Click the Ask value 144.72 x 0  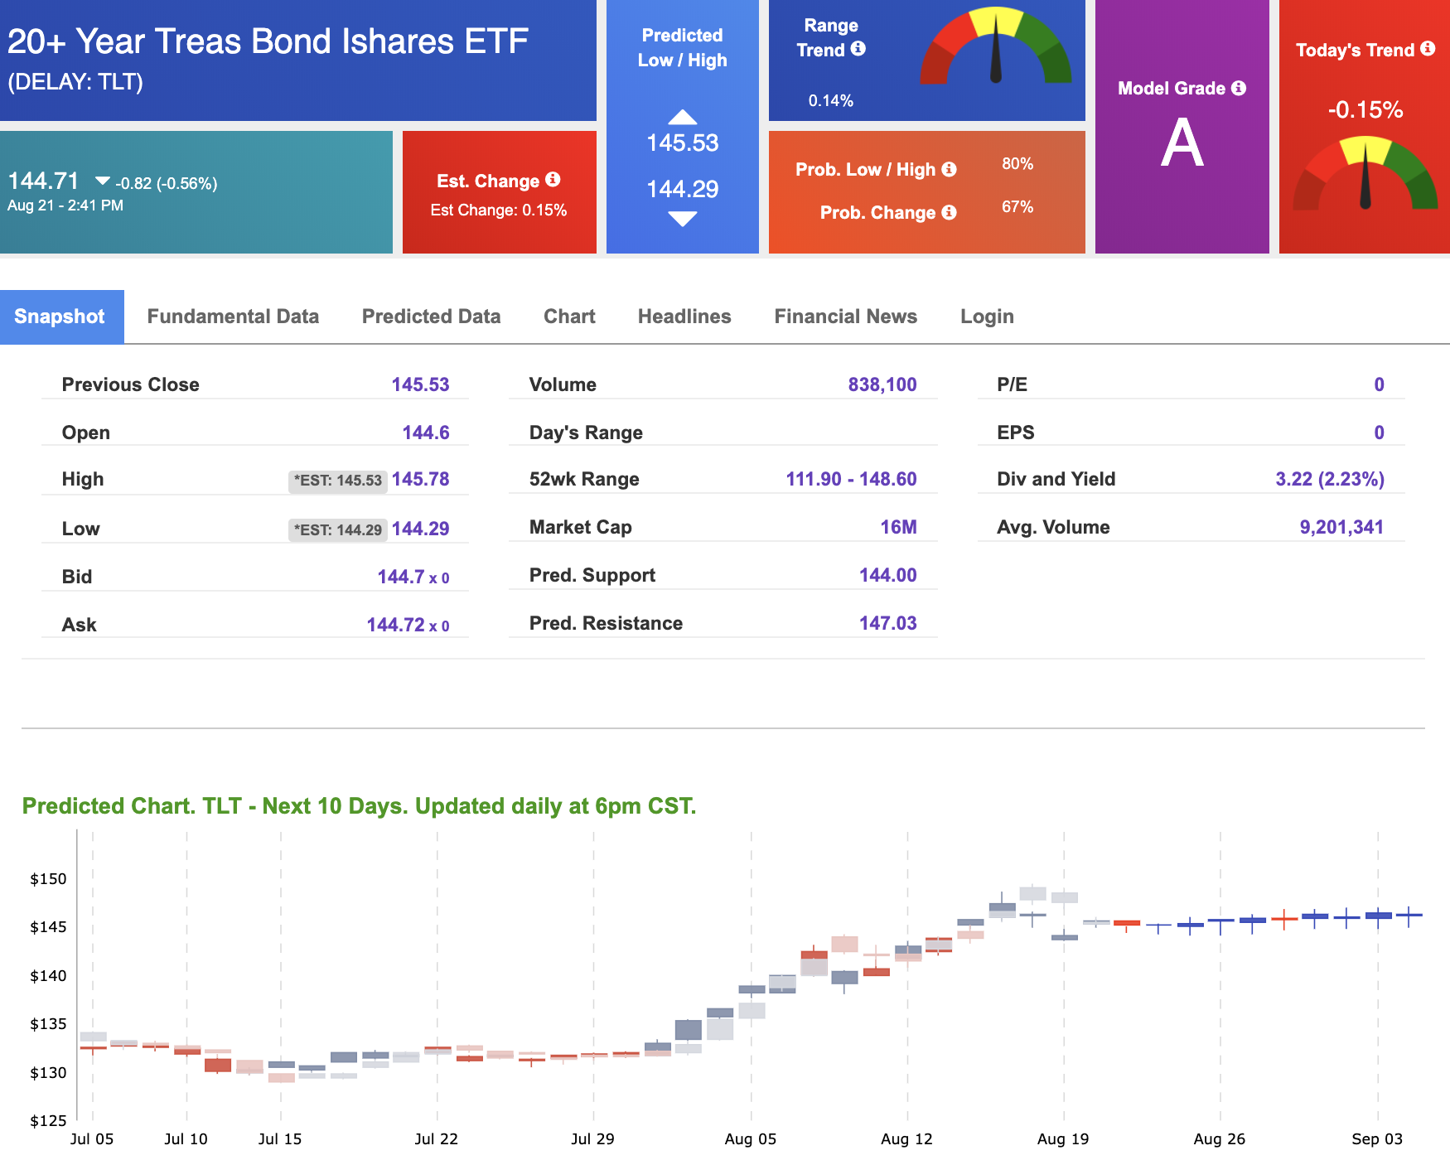[x=408, y=625]
